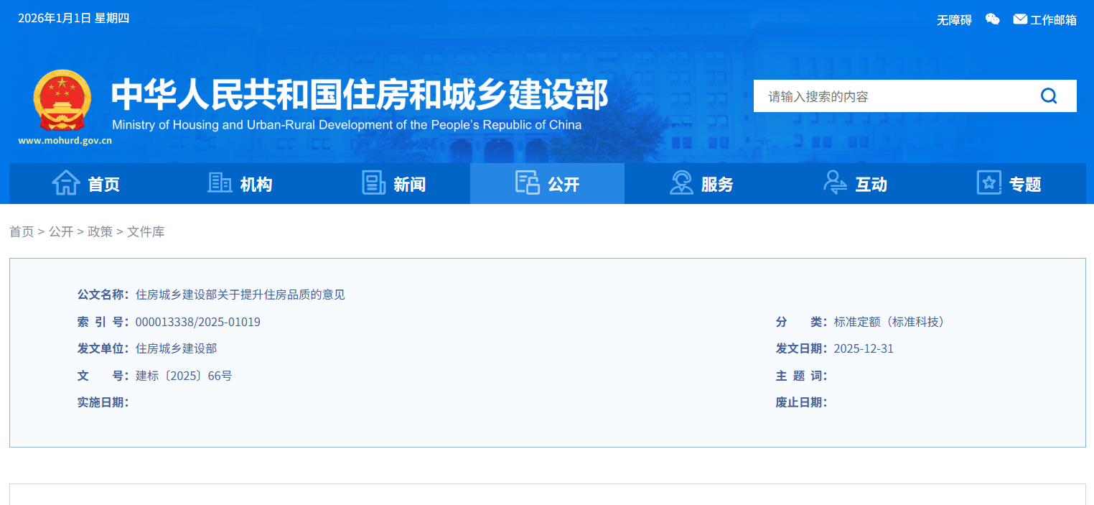
Task: Click 政策 in the breadcrumb trail
Action: coord(100,231)
